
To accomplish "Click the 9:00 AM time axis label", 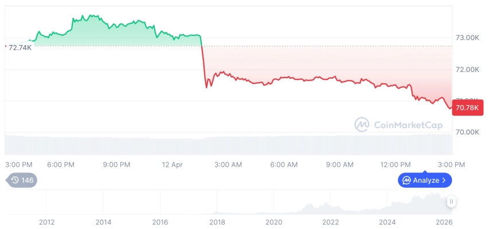I will coord(339,164).
